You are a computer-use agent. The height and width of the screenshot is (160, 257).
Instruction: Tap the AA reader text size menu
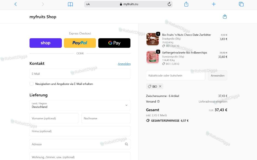click(88, 4)
